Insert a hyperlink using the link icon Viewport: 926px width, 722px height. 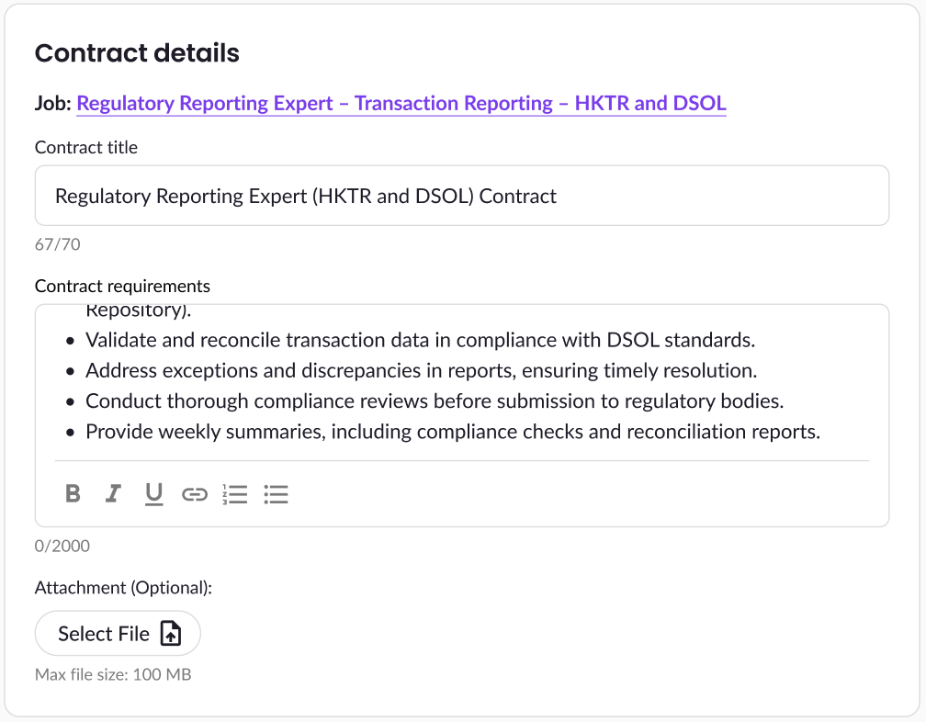(x=194, y=494)
